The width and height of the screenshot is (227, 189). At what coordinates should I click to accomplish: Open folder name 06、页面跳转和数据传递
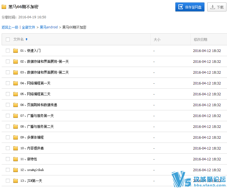(x=39, y=105)
